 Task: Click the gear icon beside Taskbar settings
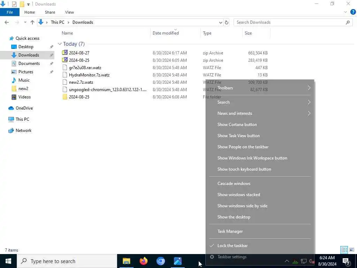coord(212,257)
